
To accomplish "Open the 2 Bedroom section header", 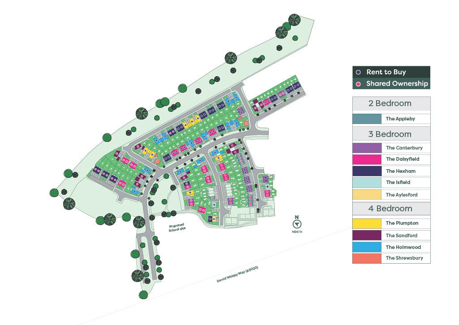I will [x=391, y=103].
